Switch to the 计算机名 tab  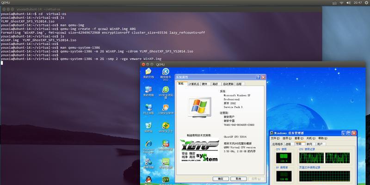194,84
